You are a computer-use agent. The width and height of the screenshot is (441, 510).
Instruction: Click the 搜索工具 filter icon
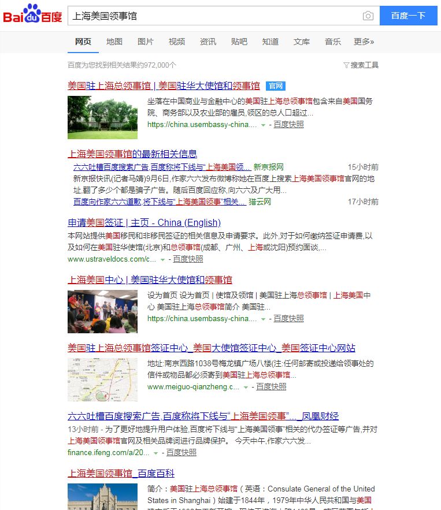coord(346,65)
